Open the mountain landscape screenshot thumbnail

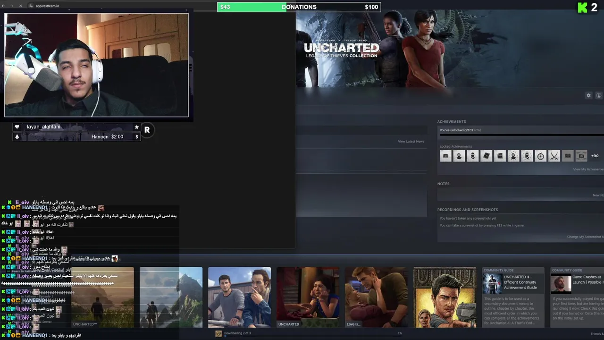pyautogui.click(x=171, y=297)
